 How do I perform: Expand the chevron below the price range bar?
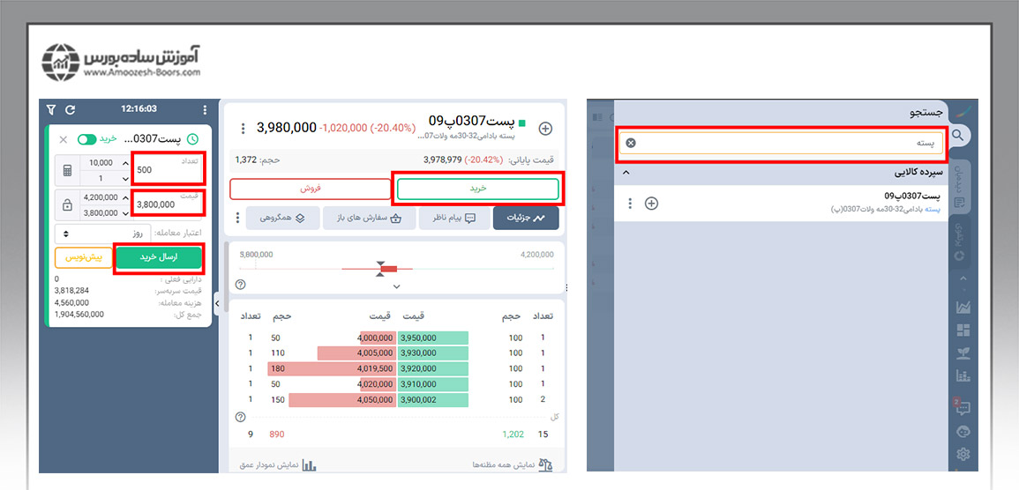pyautogui.click(x=396, y=286)
